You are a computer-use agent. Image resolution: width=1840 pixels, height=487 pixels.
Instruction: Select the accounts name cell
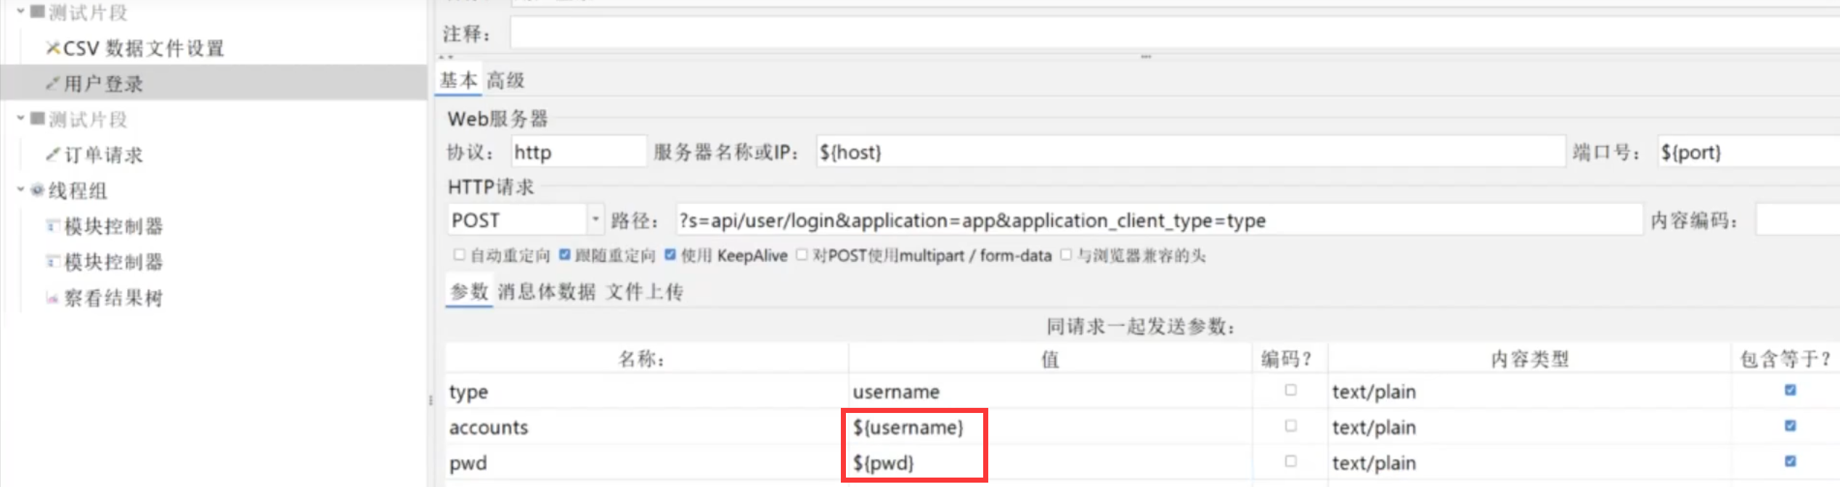(x=646, y=427)
